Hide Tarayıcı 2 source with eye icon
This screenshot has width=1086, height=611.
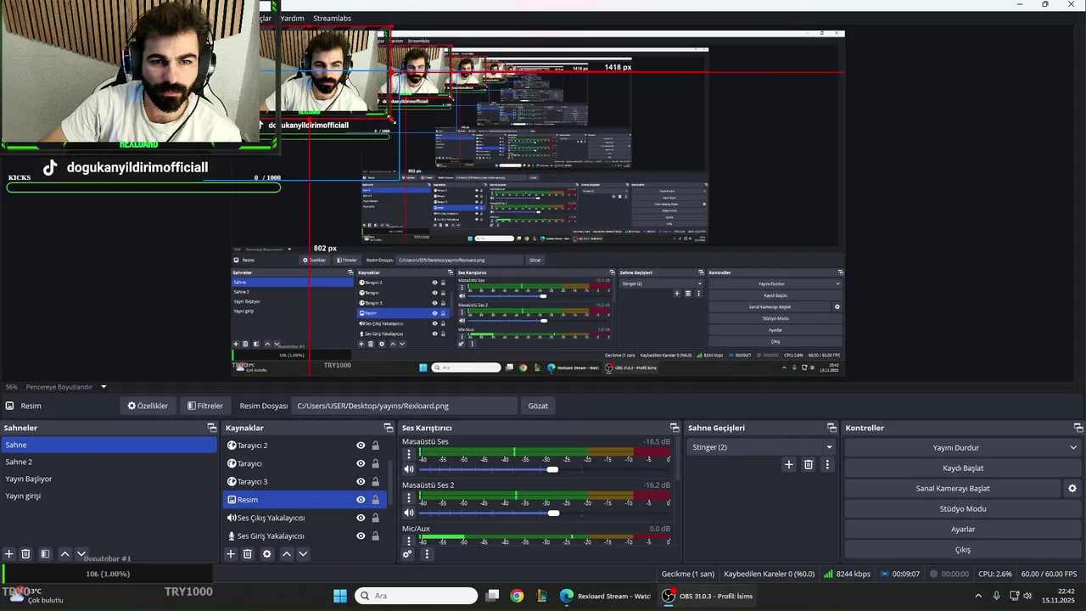(x=361, y=446)
